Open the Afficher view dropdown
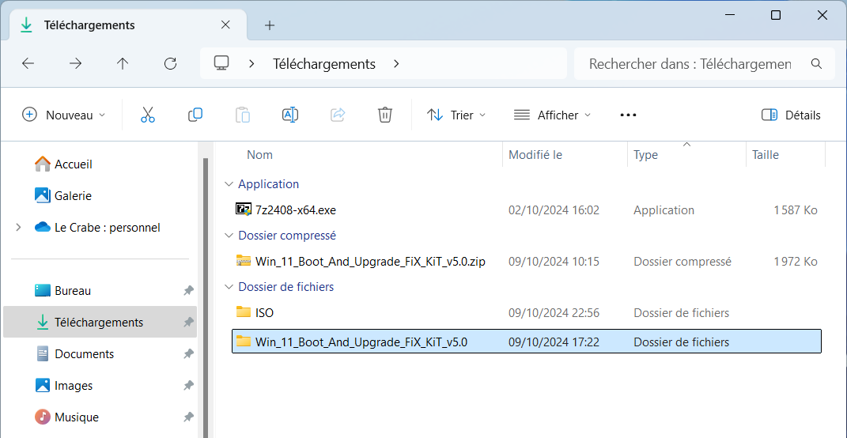The height and width of the screenshot is (438, 847). (552, 115)
